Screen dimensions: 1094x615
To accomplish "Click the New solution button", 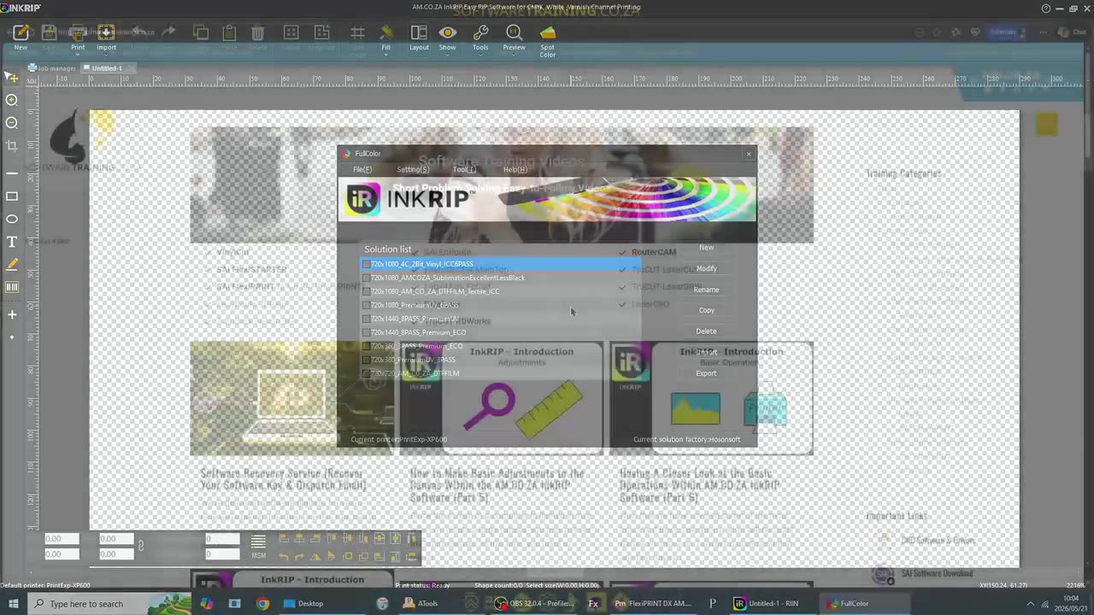I will (x=706, y=248).
